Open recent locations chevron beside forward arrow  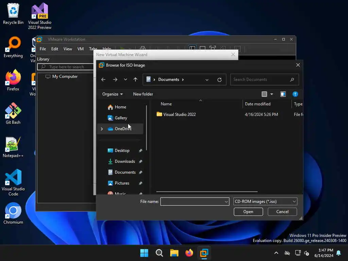125,80
